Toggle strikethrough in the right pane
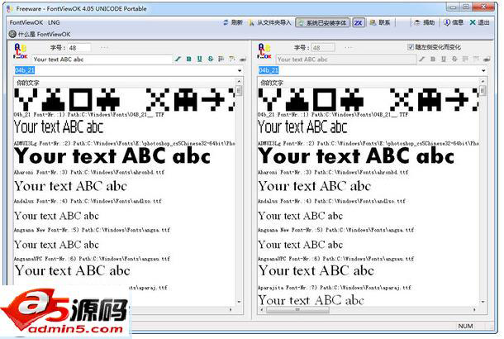 tap(454, 59)
